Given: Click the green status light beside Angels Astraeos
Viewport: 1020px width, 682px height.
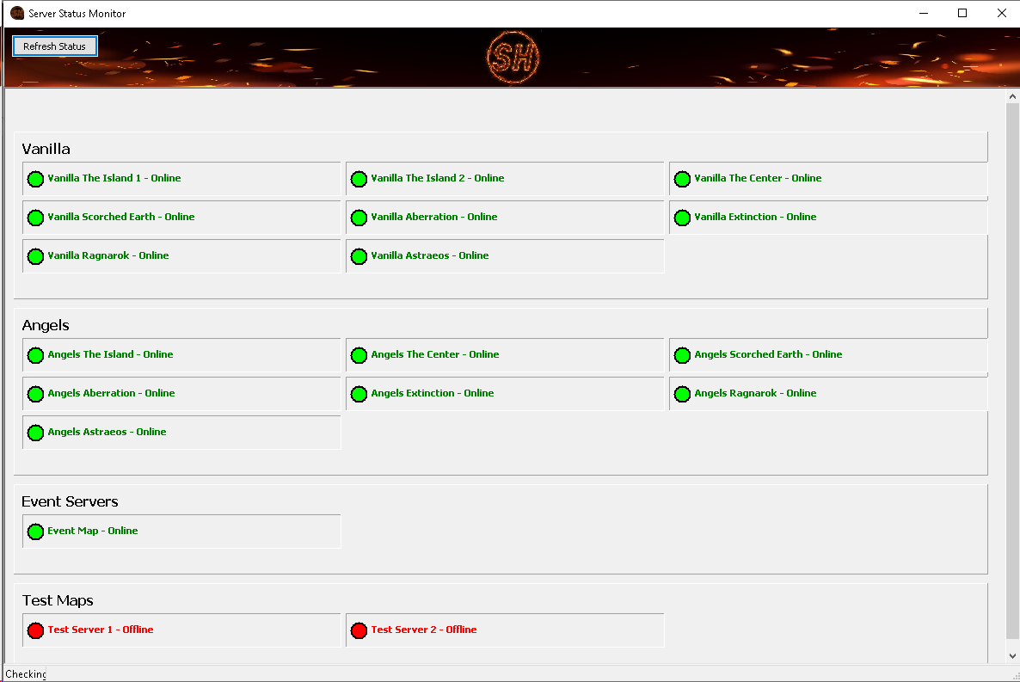Looking at the screenshot, I should pos(35,433).
